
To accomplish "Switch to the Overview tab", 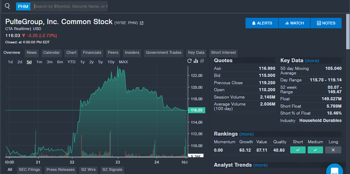I will pyautogui.click(x=12, y=53).
